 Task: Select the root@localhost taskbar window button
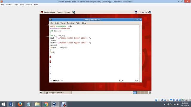coord(58,92)
